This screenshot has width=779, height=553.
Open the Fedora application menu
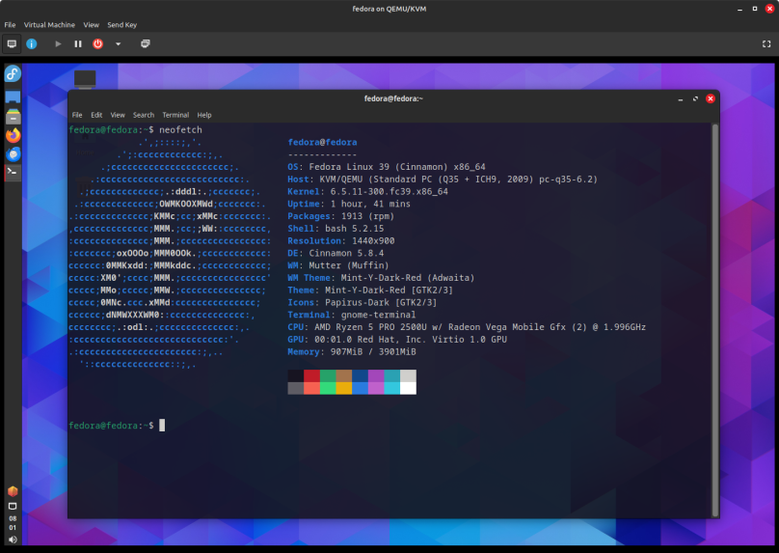(13, 74)
